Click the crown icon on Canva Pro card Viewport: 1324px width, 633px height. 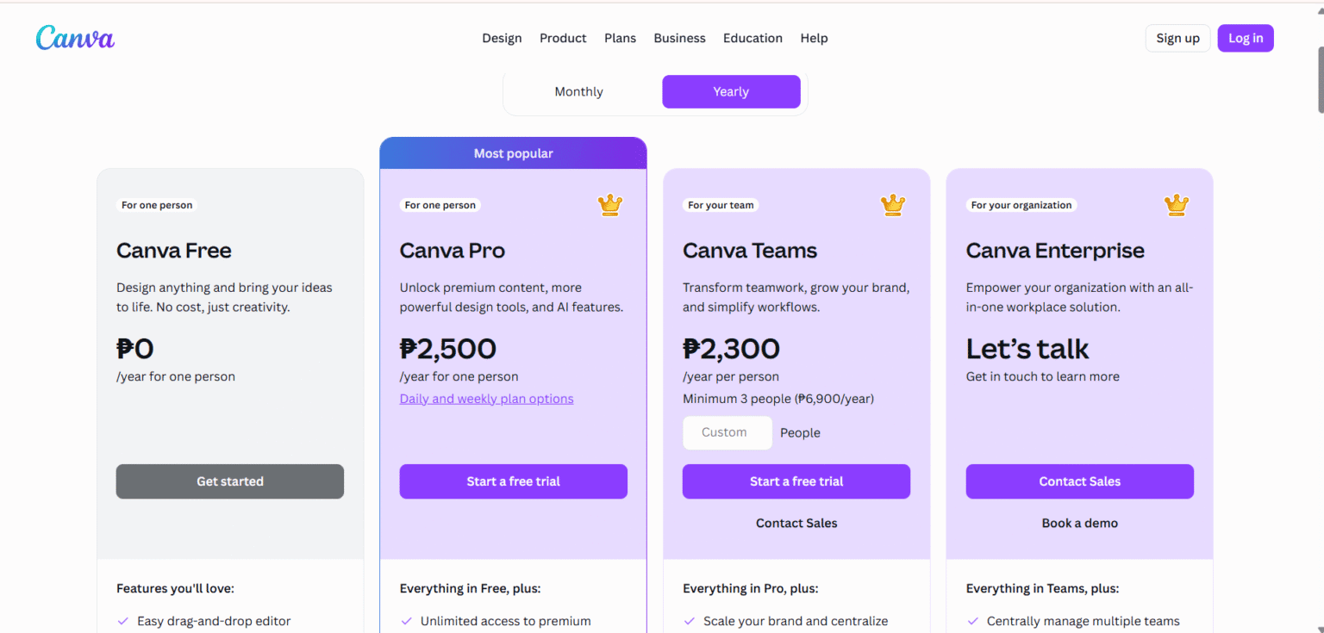click(610, 205)
